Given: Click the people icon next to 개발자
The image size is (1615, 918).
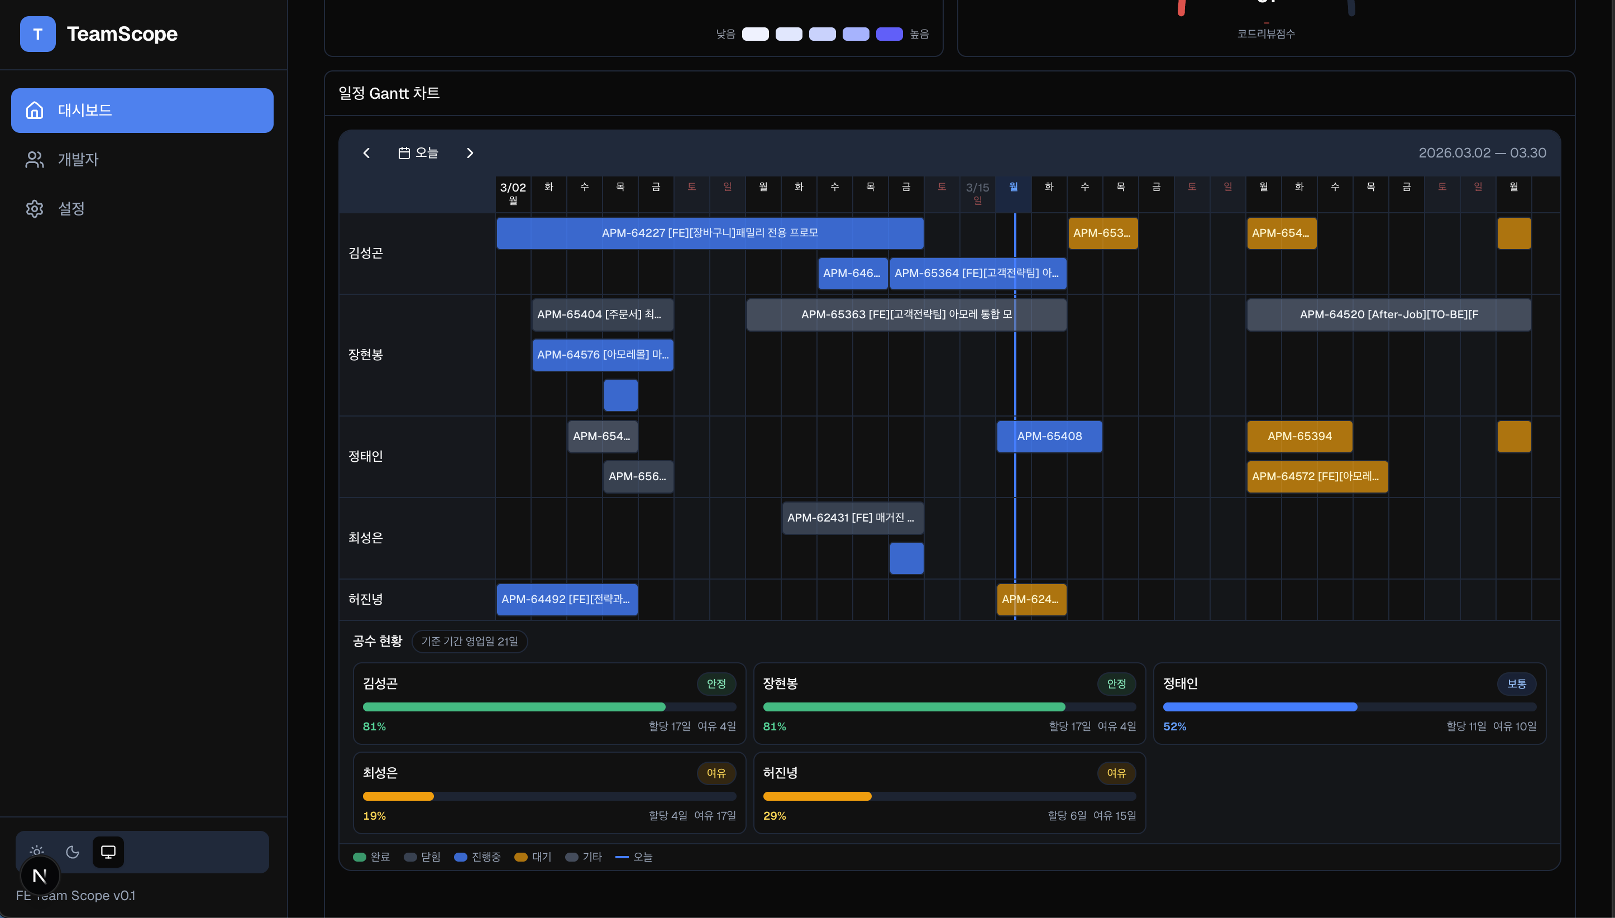Looking at the screenshot, I should tap(34, 160).
